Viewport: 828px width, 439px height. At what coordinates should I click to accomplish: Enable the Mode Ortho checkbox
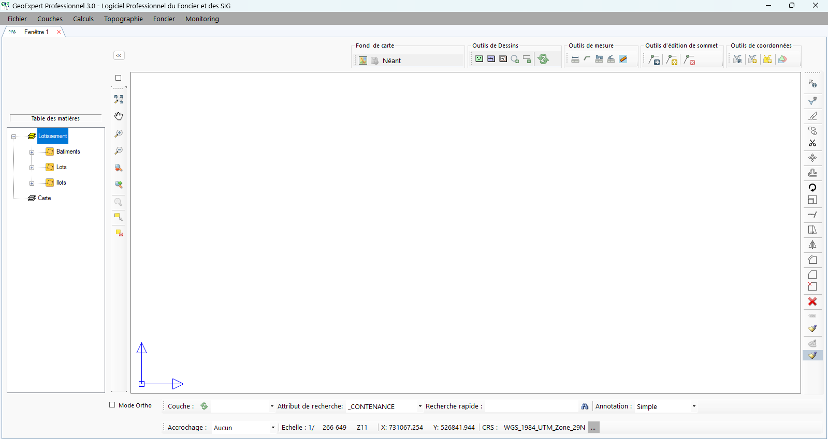pos(112,405)
